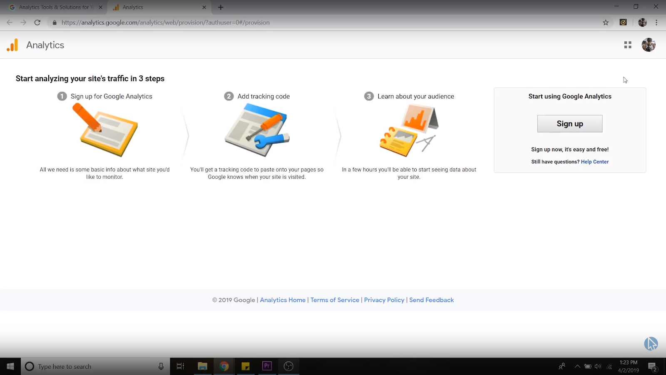Click the address bar URL
Viewport: 666px width, 375px height.
tap(165, 22)
